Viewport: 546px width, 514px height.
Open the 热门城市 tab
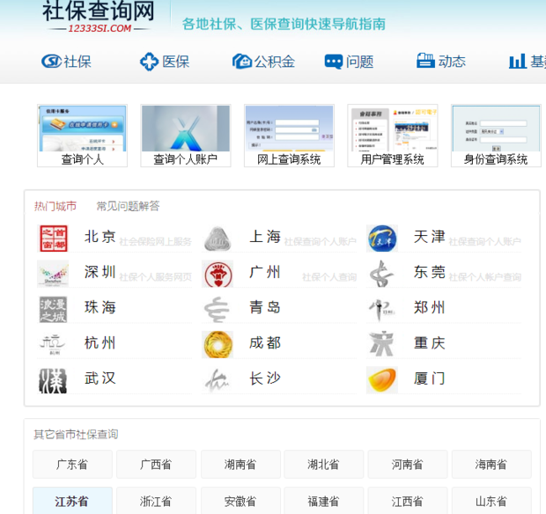55,206
